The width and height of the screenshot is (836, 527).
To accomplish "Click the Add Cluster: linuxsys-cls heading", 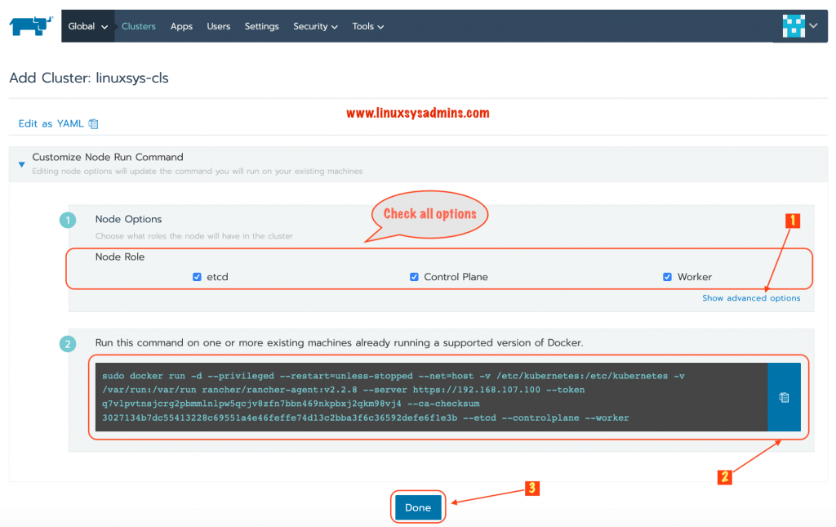I will 88,78.
